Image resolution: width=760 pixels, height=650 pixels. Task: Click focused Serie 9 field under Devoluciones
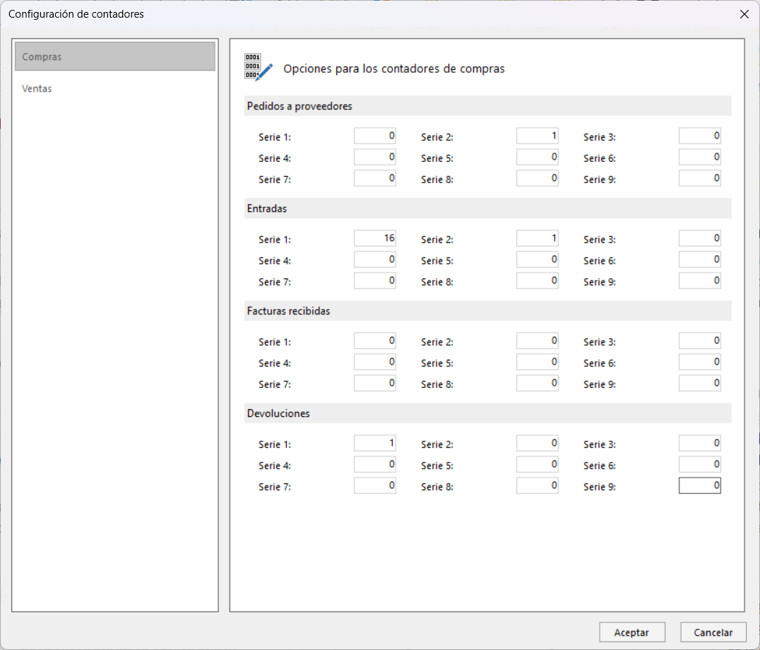(x=699, y=485)
